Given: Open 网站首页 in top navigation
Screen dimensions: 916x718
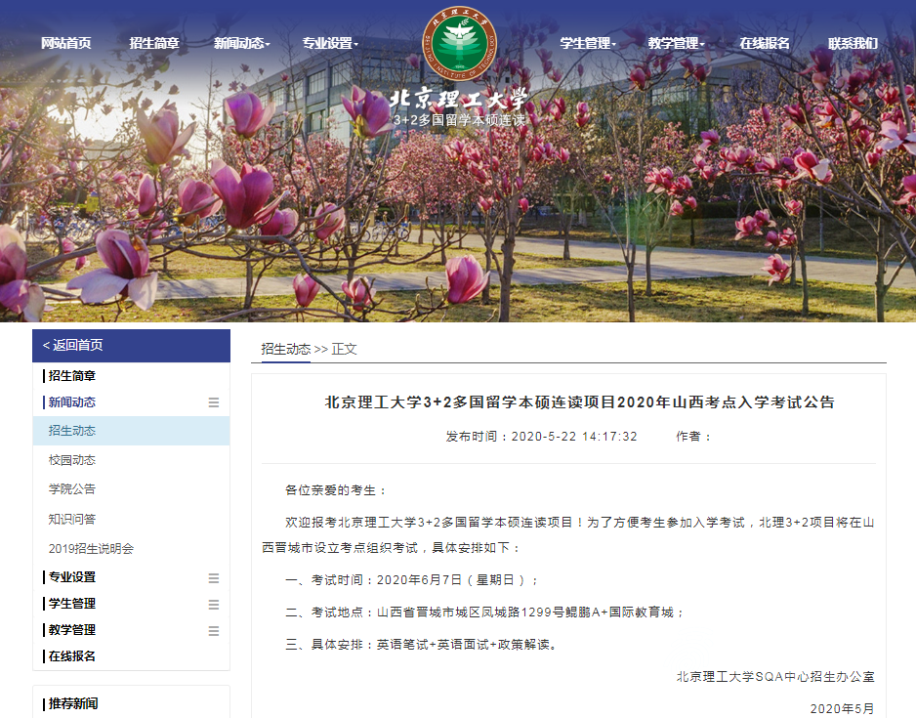Looking at the screenshot, I should [x=66, y=43].
